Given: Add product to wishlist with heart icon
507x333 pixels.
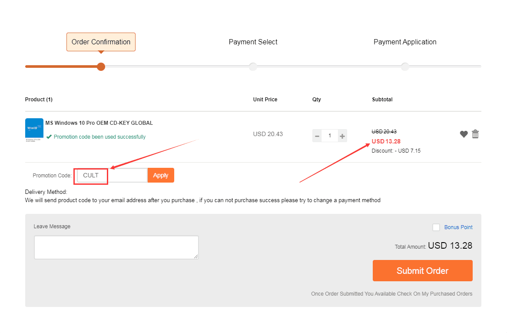Looking at the screenshot, I should point(464,134).
